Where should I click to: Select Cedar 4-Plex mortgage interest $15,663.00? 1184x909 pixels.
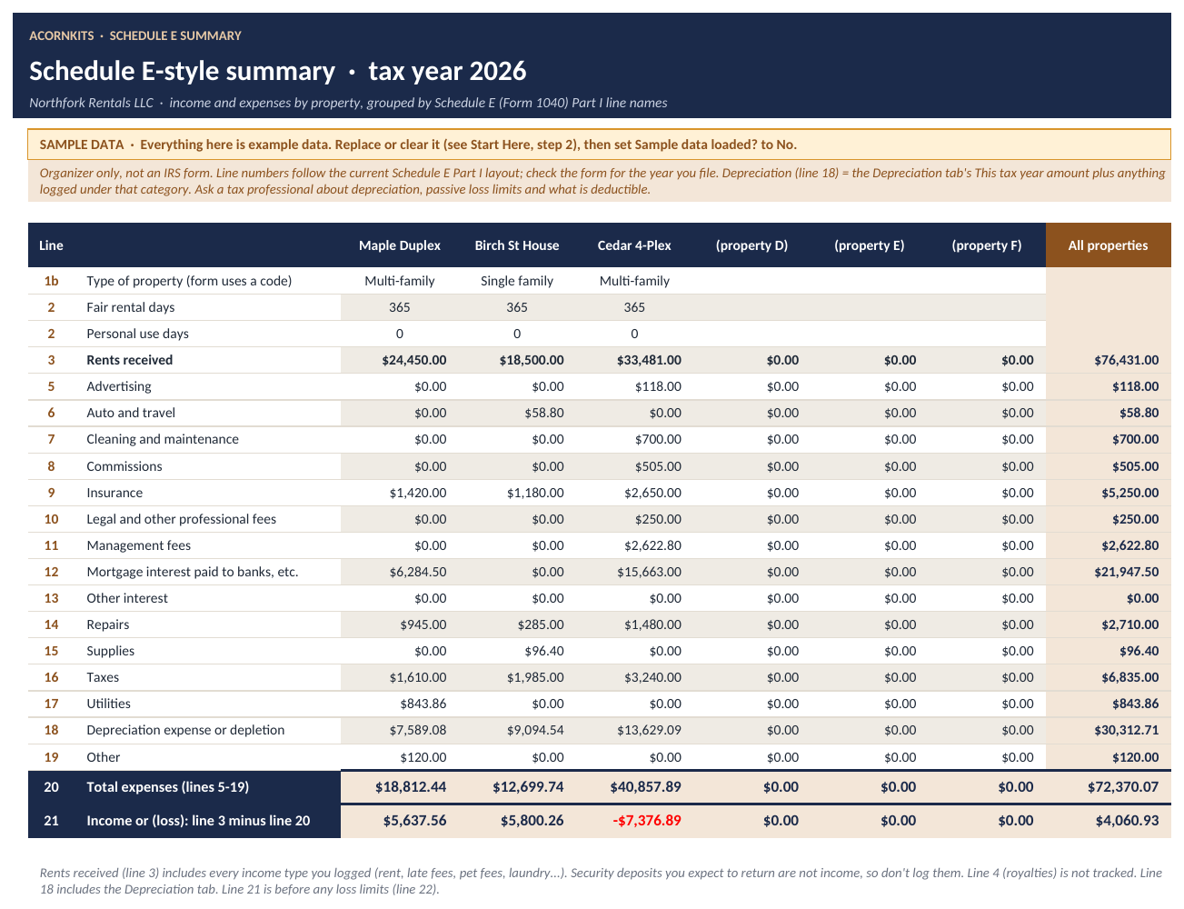(634, 572)
